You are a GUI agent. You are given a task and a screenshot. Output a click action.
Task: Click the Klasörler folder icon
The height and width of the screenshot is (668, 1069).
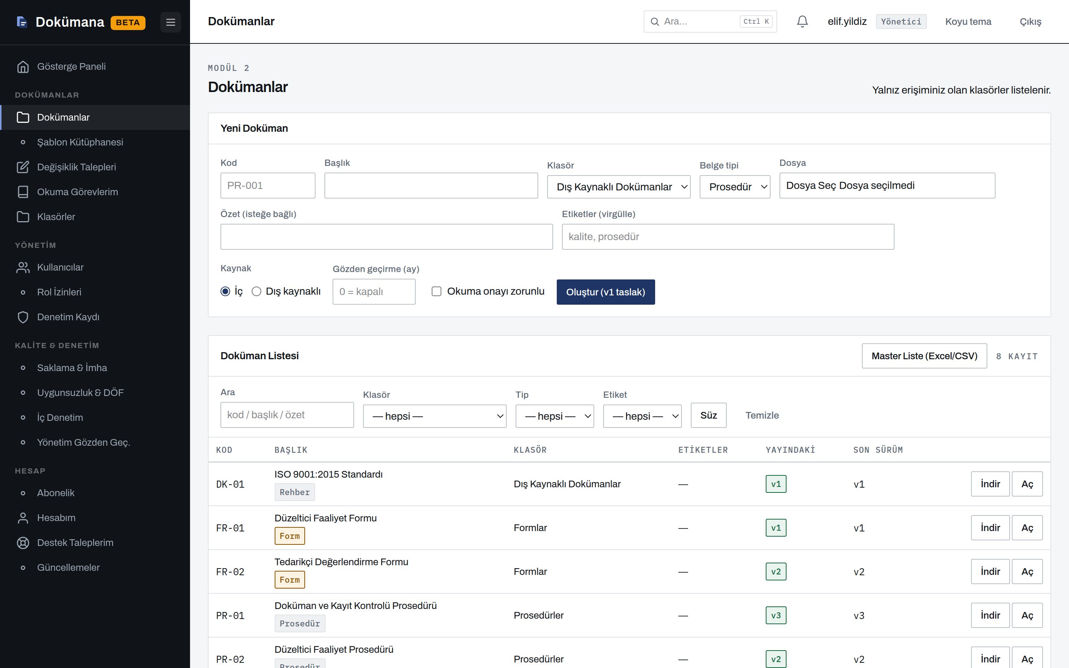tap(23, 217)
